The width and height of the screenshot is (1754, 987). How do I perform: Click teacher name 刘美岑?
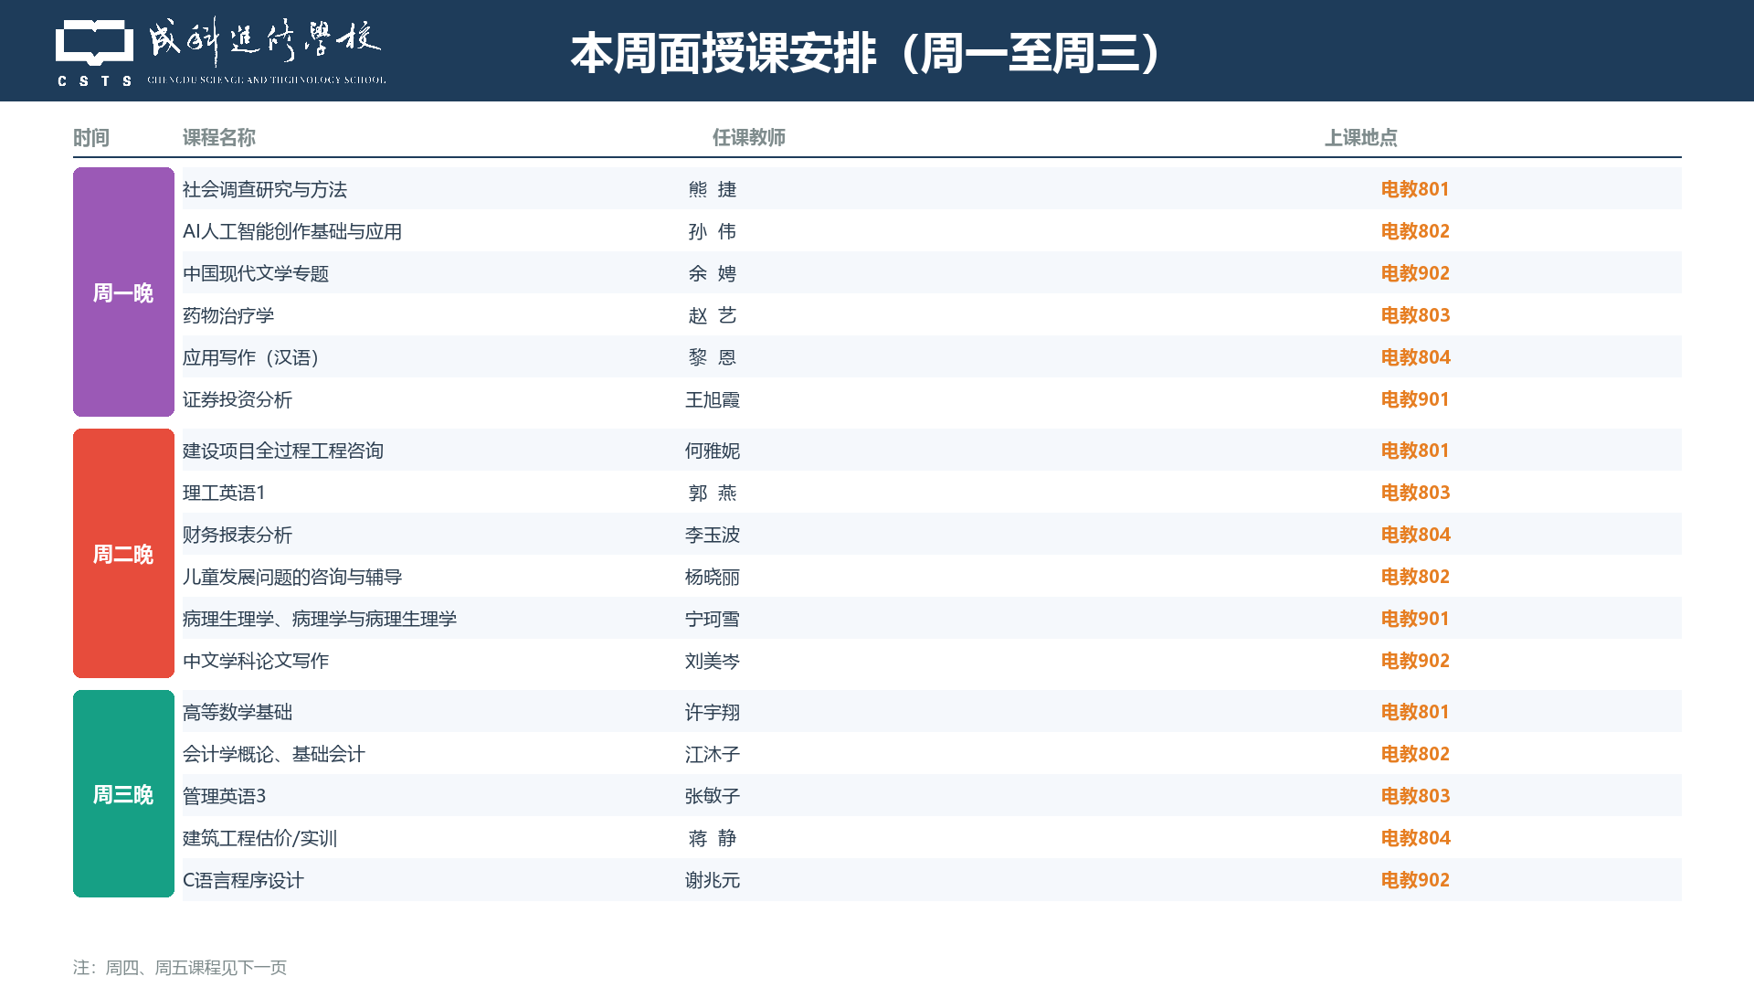click(713, 661)
